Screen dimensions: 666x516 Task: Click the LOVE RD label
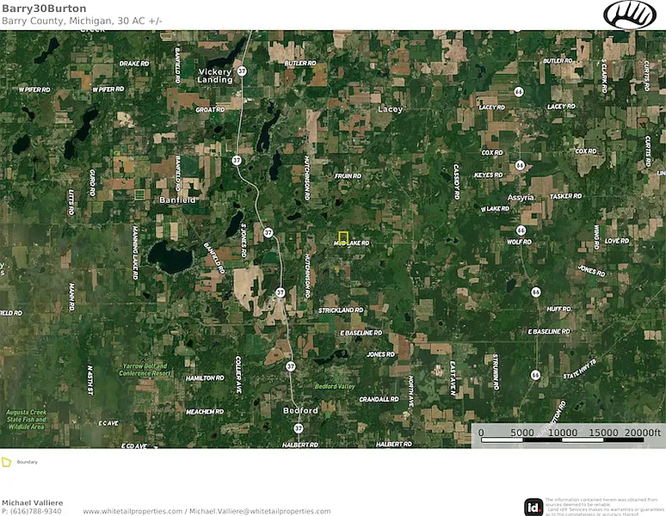click(617, 241)
